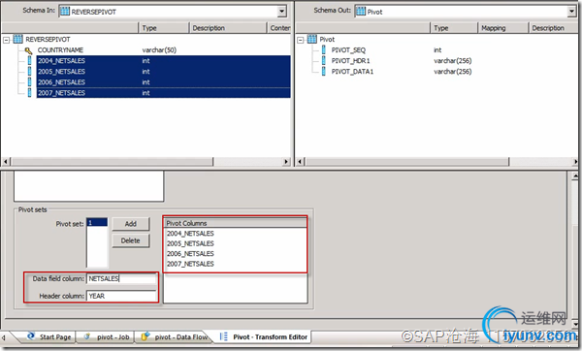Click the Header column input field
Image resolution: width=582 pixels, height=351 pixels.
[121, 296]
